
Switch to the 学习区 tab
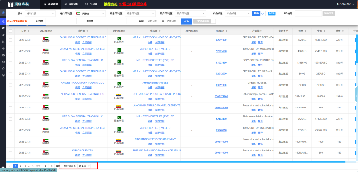pyautogui.click(x=91, y=4)
